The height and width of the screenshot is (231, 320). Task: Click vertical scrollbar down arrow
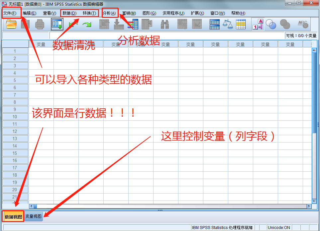314,201
